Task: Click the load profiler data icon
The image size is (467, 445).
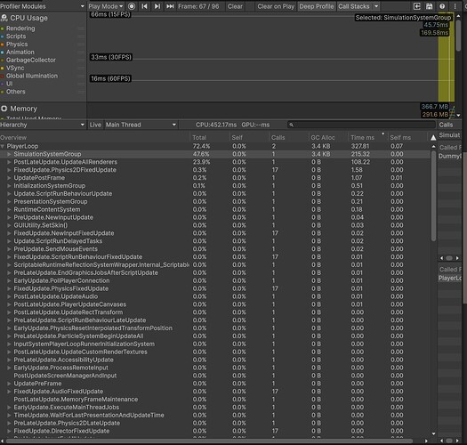Action: click(417, 6)
